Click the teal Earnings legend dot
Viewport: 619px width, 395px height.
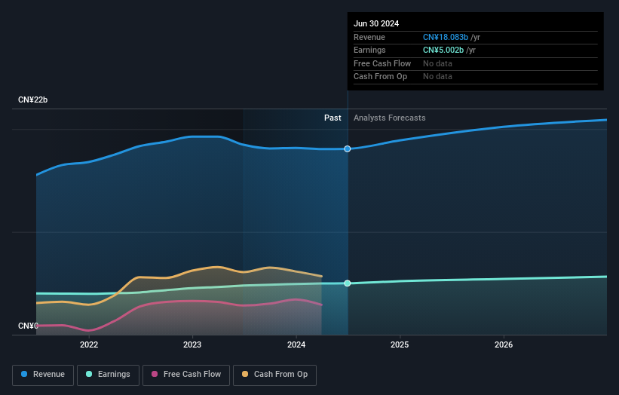click(x=89, y=374)
